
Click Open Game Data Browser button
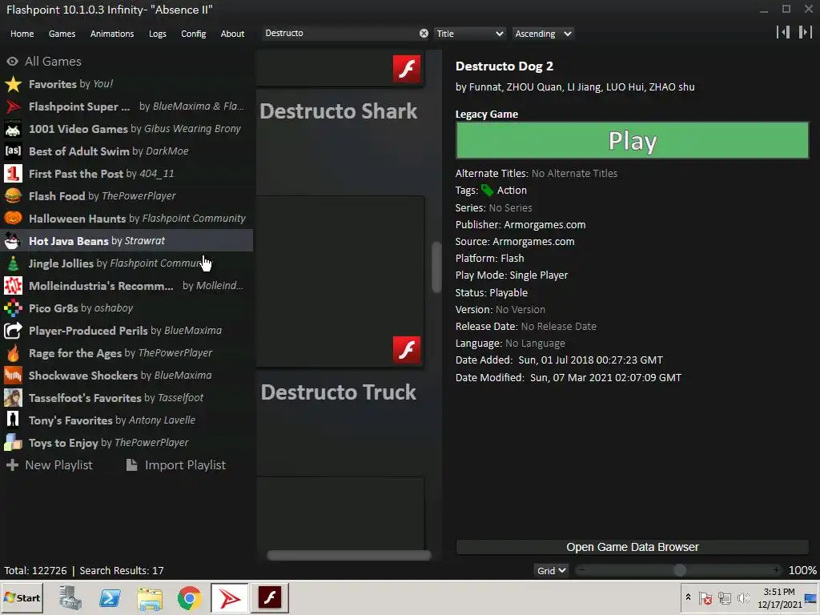point(633,547)
